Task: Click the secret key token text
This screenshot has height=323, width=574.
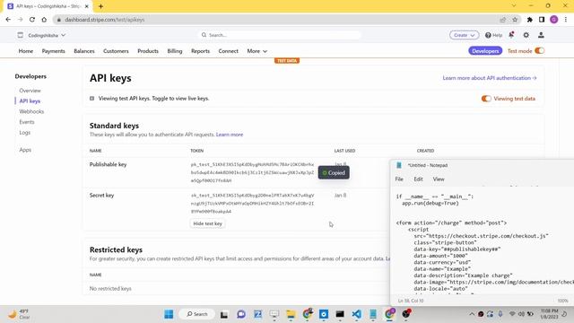Action: point(252,204)
